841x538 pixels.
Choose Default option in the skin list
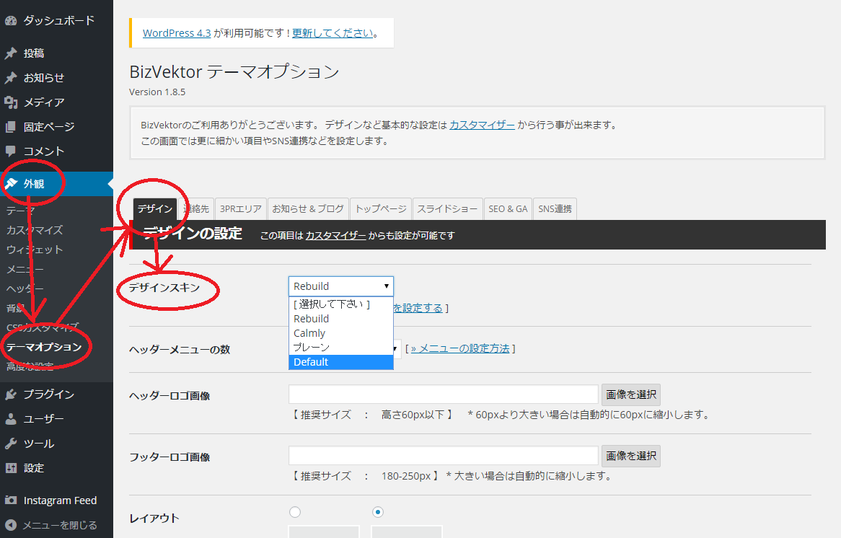(x=341, y=362)
